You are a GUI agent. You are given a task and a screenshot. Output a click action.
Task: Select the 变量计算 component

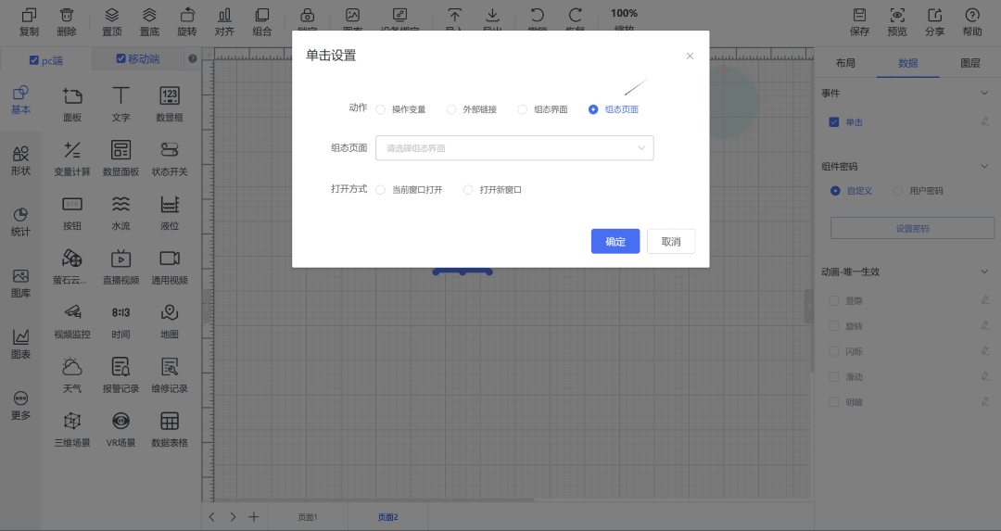pyautogui.click(x=72, y=158)
